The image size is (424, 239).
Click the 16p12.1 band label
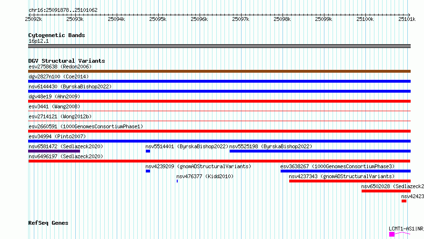39,41
